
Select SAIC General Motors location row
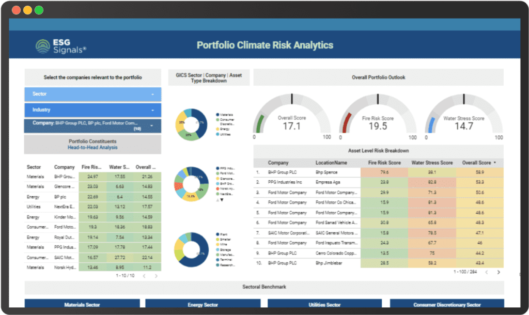[378, 233]
